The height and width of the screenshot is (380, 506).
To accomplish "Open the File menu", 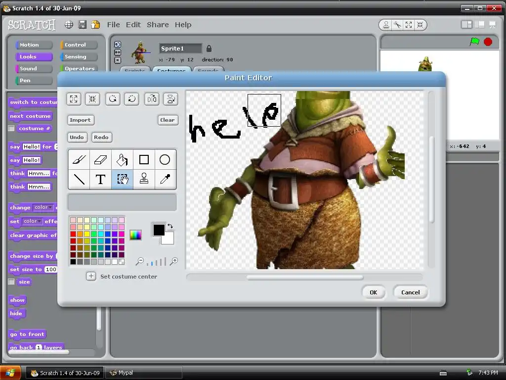I will (x=113, y=25).
